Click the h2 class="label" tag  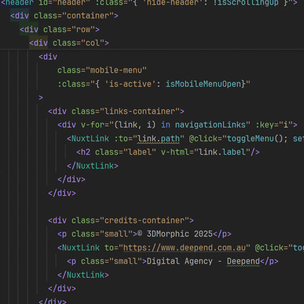point(116,152)
